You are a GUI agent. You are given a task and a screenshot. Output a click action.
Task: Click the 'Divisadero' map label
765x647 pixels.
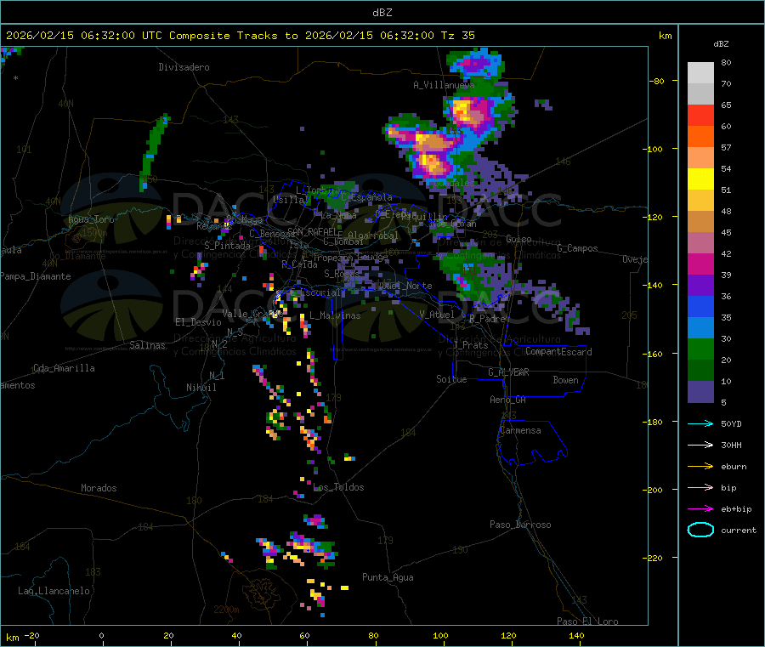[x=184, y=67]
